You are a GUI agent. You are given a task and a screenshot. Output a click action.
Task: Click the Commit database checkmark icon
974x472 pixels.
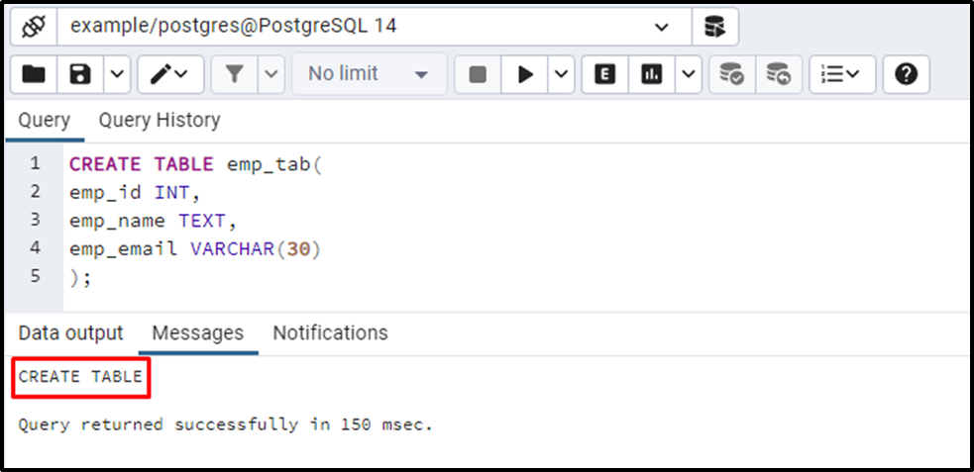coord(732,74)
